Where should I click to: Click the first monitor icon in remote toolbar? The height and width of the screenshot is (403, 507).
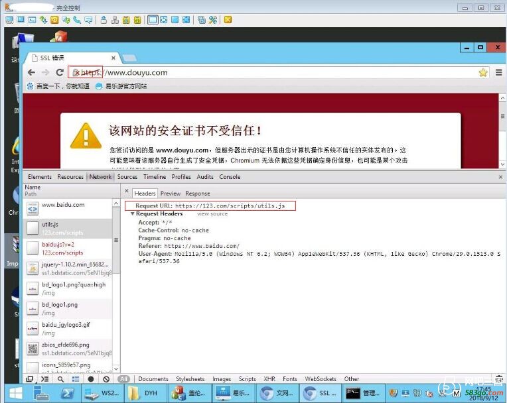tap(9, 20)
